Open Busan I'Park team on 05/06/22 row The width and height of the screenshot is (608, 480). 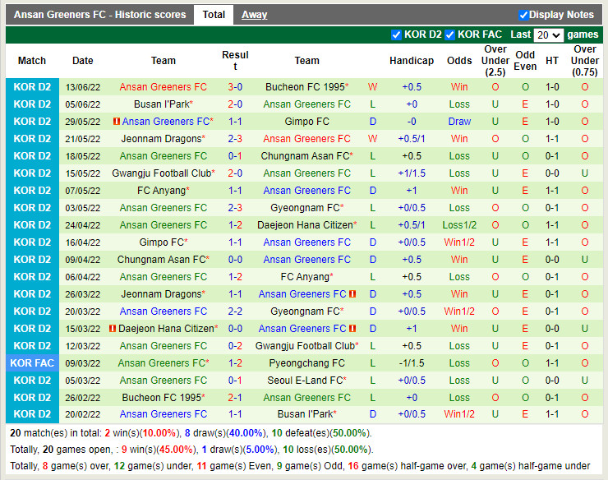click(x=164, y=104)
